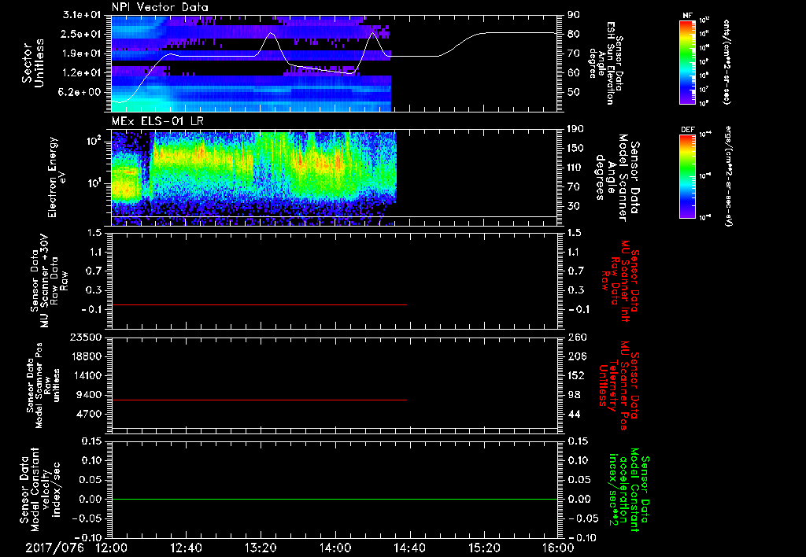Click the '14:00' time tick label
806x557 pixels.
[335, 548]
